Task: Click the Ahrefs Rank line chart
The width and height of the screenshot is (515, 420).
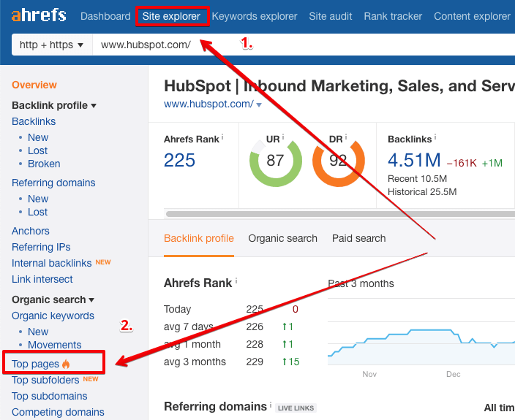Action: click(421, 348)
